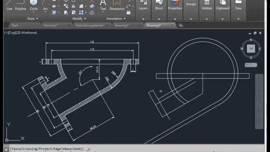The width and height of the screenshot is (270, 152).
Task: Click E on the ViewCube compass
Action: point(260,49)
